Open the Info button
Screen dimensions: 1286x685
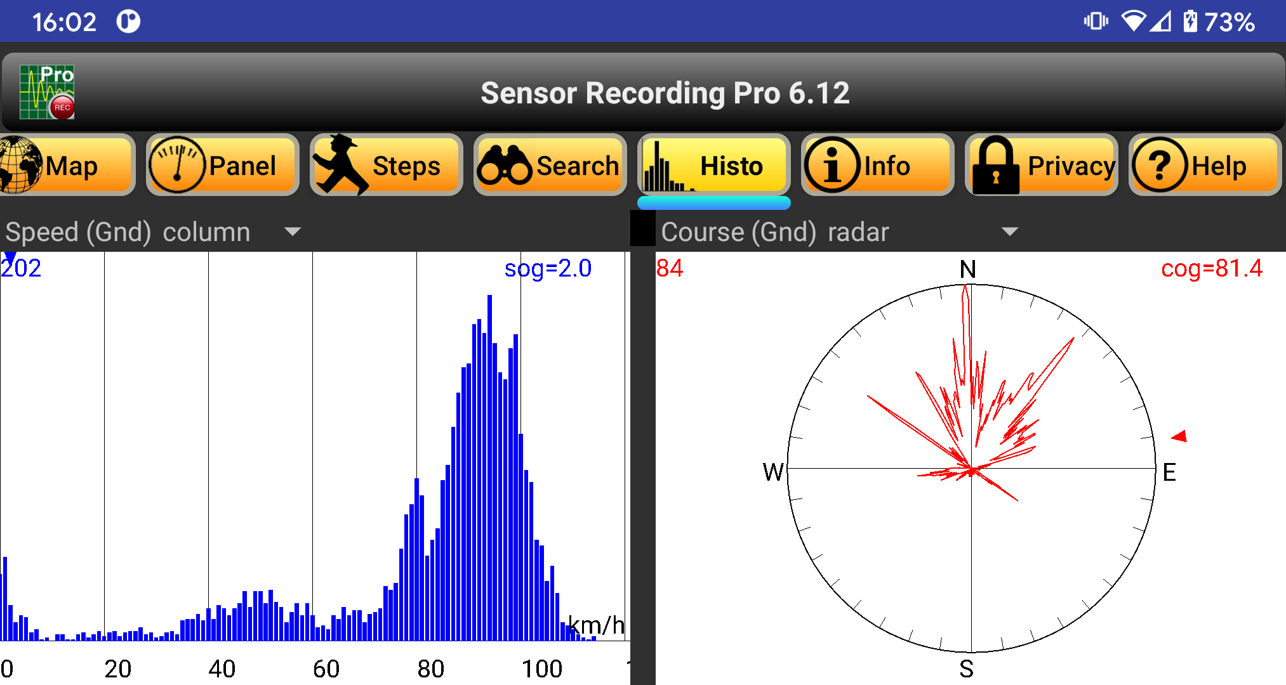(x=877, y=165)
